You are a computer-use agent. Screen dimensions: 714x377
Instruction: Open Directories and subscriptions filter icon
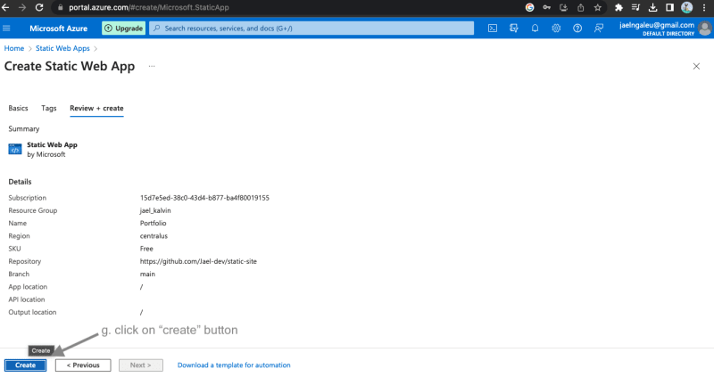click(x=514, y=29)
